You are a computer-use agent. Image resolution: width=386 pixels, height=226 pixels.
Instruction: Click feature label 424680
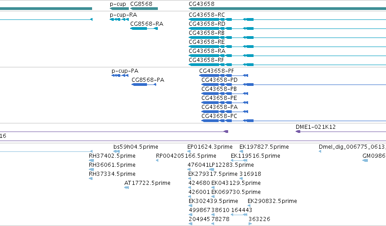pyautogui.click(x=199, y=184)
